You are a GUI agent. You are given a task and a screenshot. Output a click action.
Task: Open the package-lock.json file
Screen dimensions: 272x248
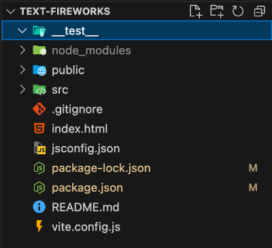point(101,169)
